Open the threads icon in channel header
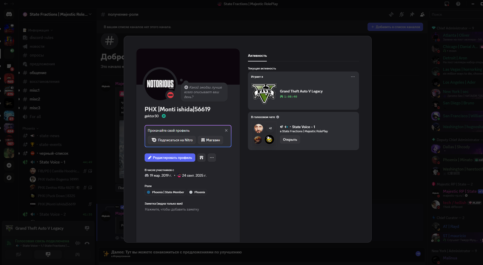483x265 pixels. coord(392,14)
